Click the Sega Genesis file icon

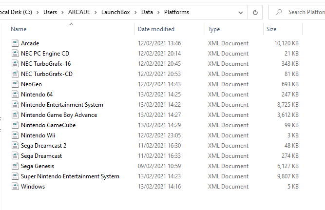pos(15,166)
